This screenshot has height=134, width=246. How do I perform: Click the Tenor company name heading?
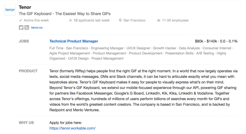25,7
